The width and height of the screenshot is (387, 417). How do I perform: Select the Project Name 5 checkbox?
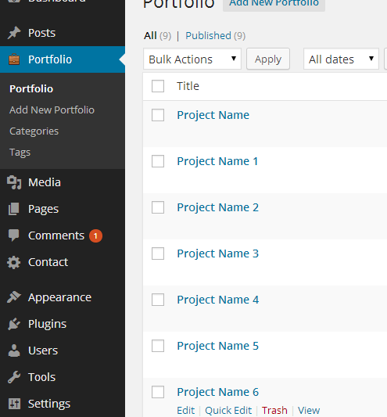(158, 346)
